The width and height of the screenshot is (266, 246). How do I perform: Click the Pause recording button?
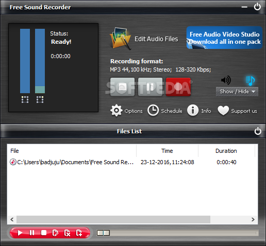(150, 87)
